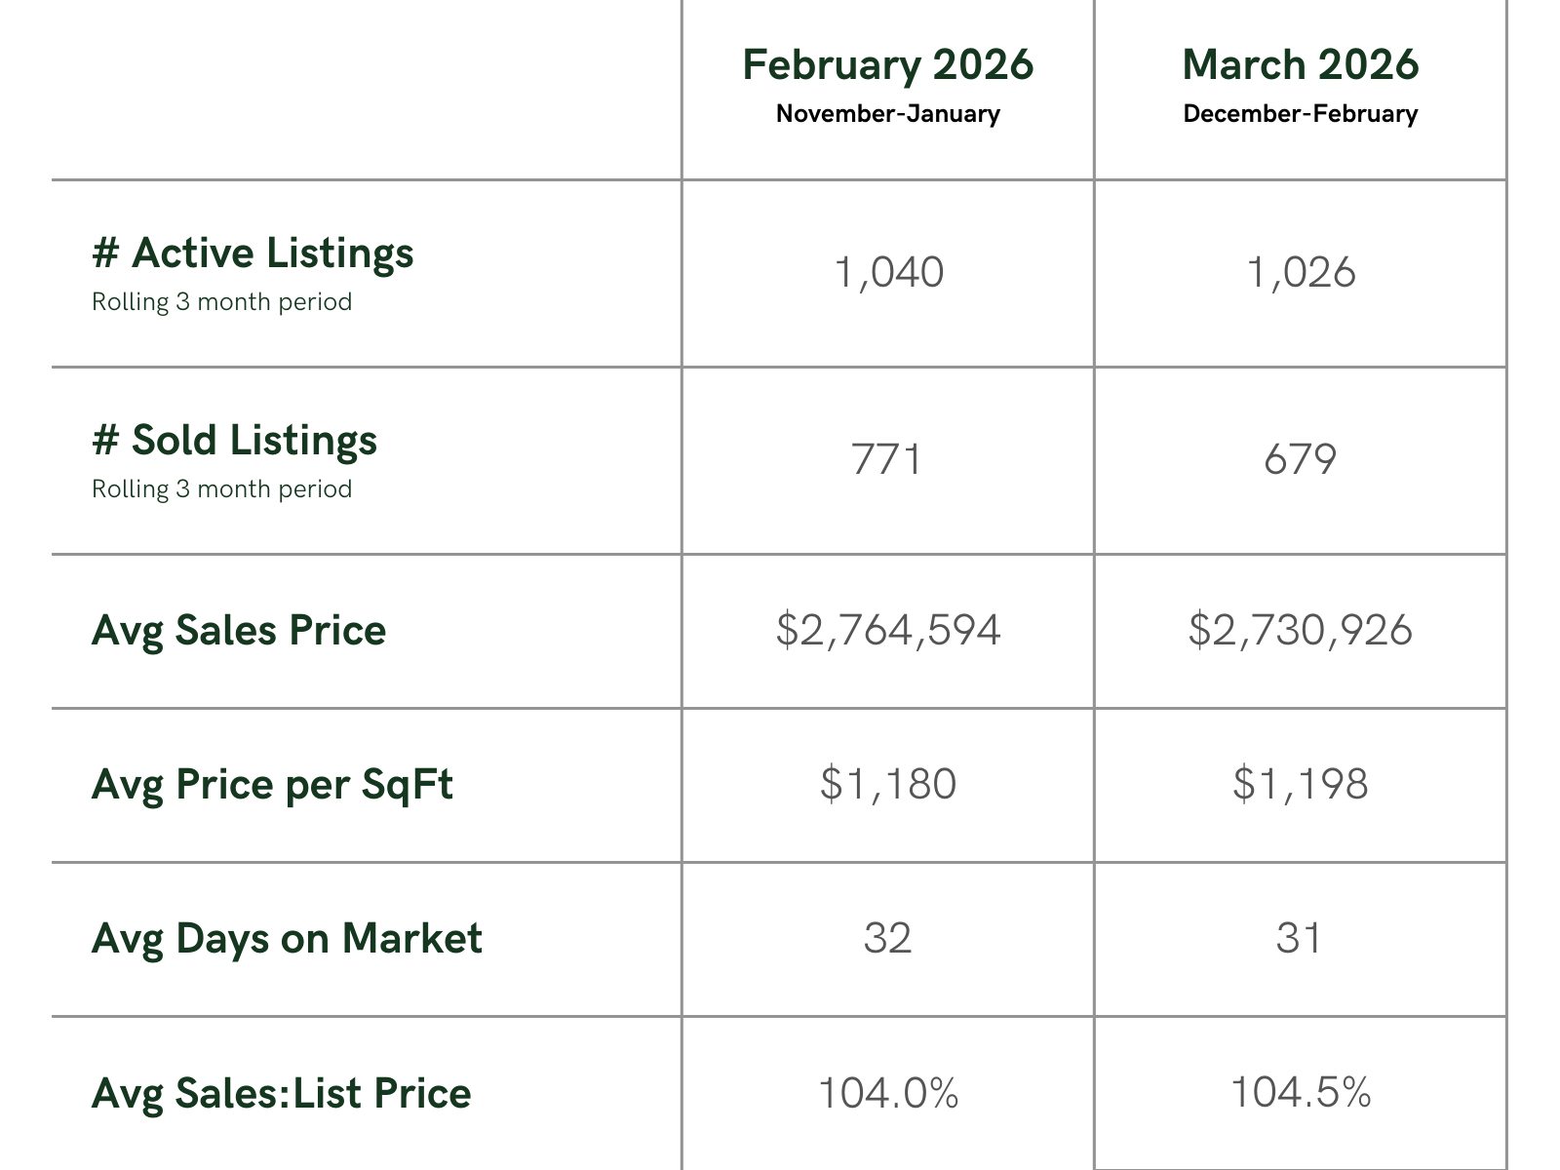
Task: Select the 1,040 active listings value
Action: tap(888, 272)
